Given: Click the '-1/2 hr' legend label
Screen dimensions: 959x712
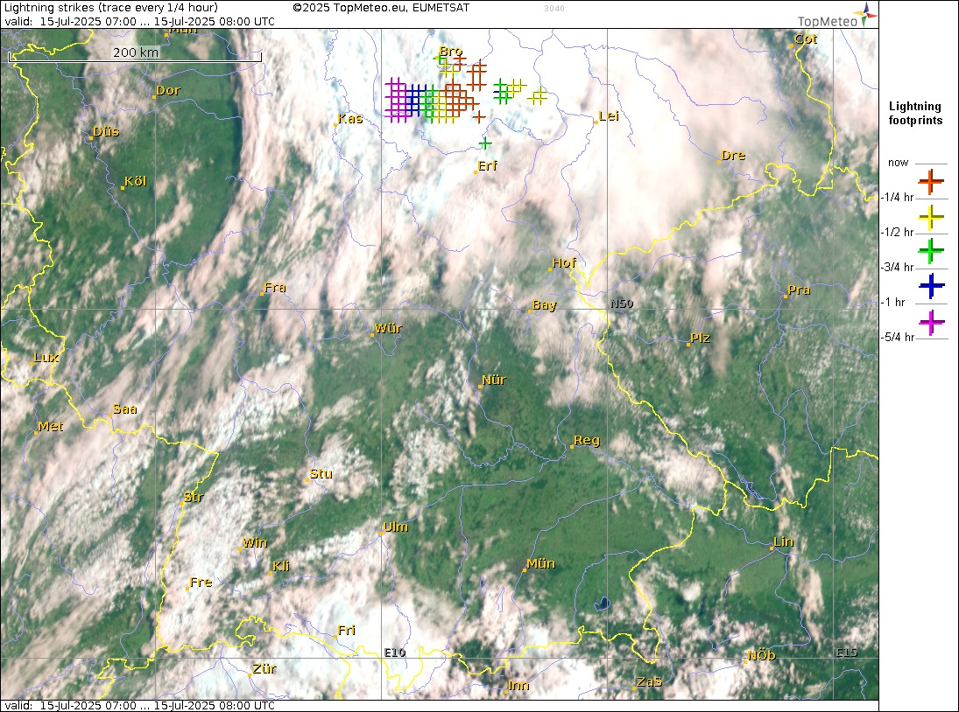Looking at the screenshot, I should pyautogui.click(x=897, y=232).
